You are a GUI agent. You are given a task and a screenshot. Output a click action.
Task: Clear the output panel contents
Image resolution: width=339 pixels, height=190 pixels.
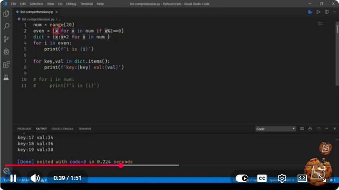click(302, 129)
